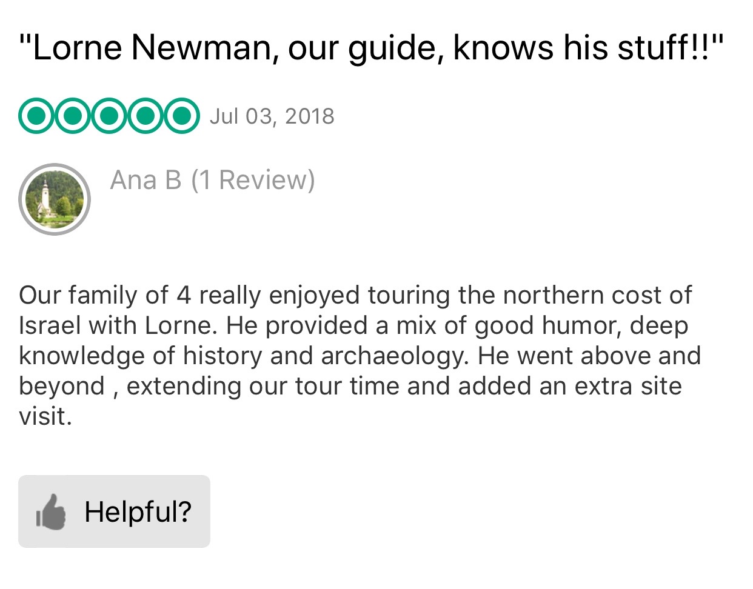Viewport: 753px width, 589px height.
Task: Click the thumbs-up icon
Action: click(51, 512)
